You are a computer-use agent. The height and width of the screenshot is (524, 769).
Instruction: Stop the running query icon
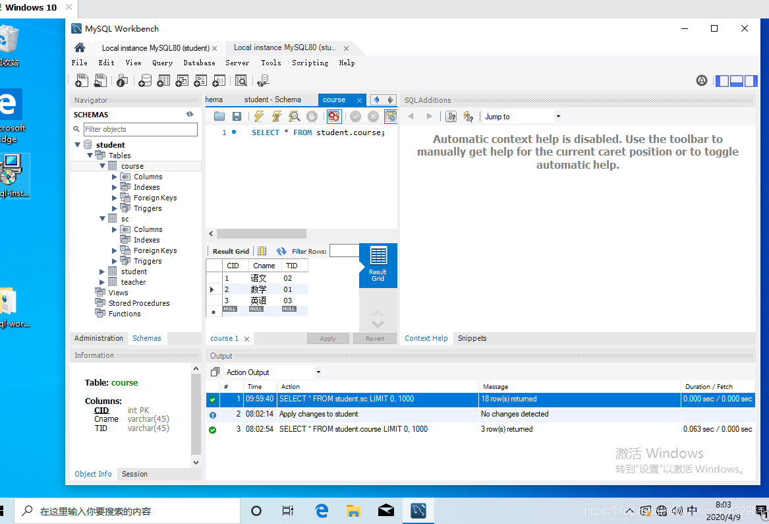pos(312,116)
